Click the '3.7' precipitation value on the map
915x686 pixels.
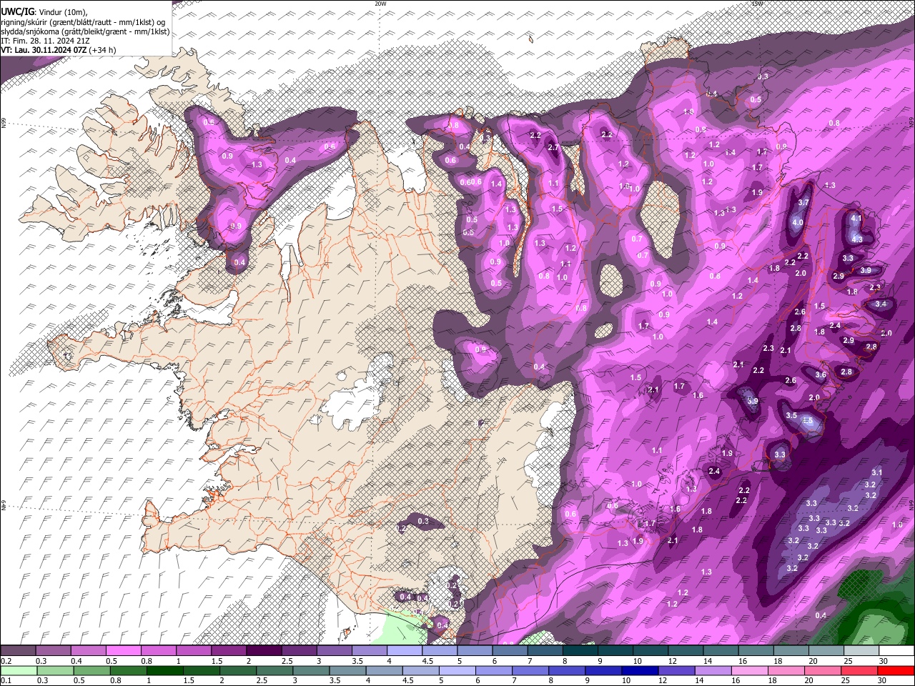coord(803,202)
